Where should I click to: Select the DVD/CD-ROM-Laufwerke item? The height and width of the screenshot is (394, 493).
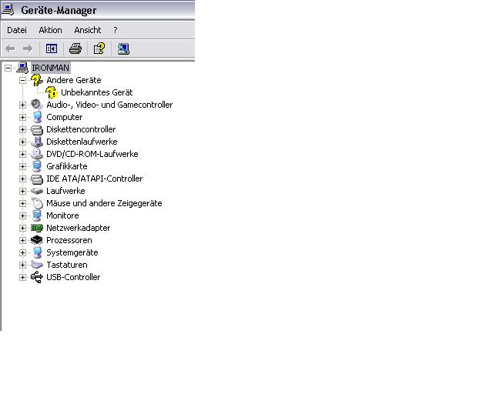coord(92,154)
